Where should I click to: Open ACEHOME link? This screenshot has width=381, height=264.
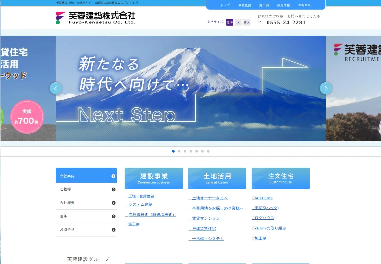(x=262, y=198)
